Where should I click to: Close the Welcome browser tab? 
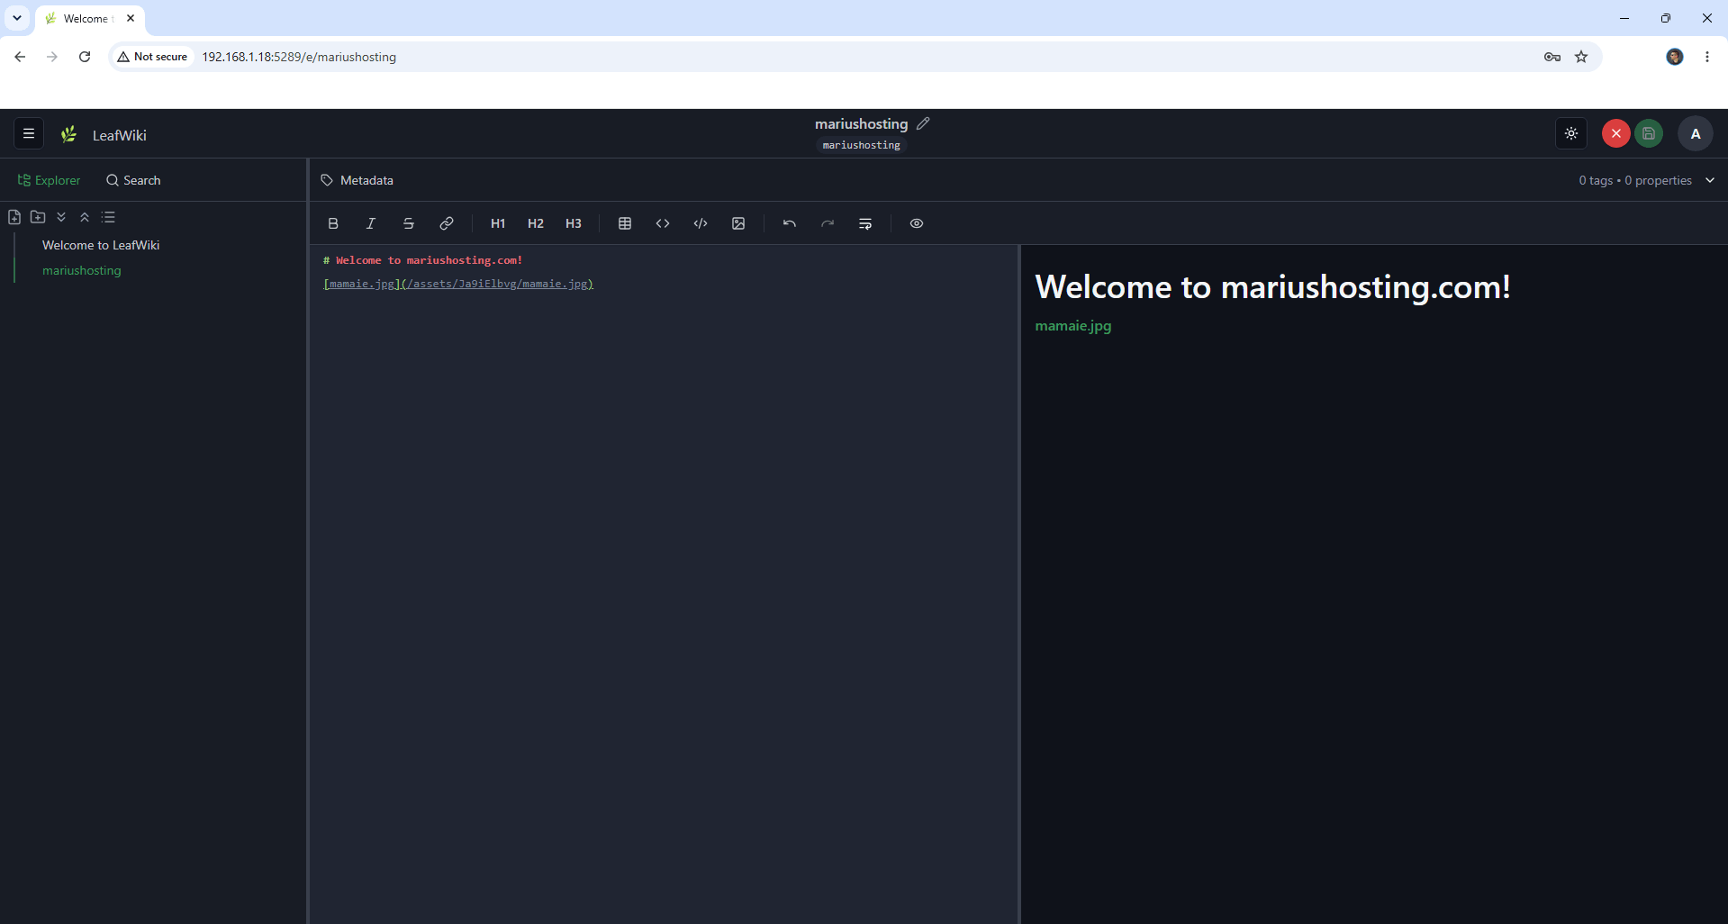click(131, 18)
